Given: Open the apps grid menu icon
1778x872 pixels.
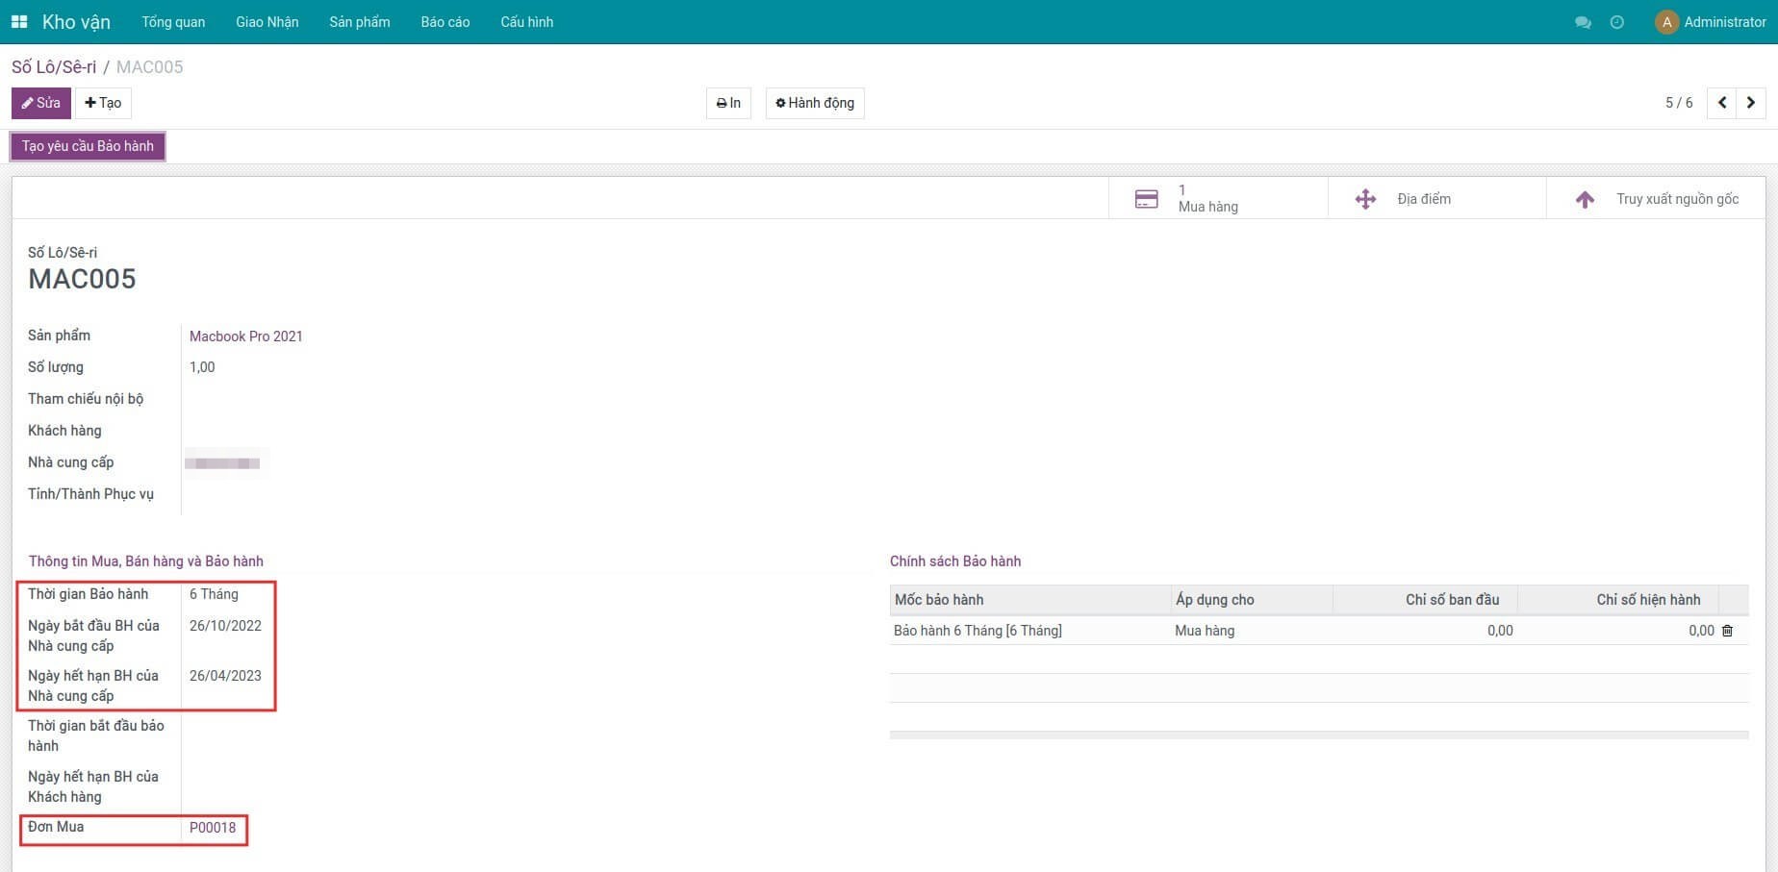Looking at the screenshot, I should coord(19,21).
